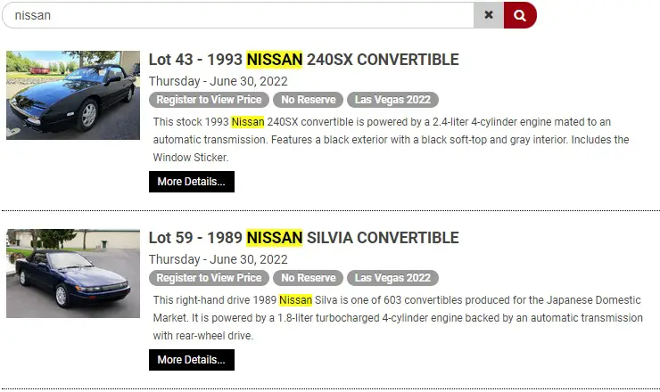This screenshot has height=392, width=660.
Task: Click the highlighted NISSAN in Lot 59 title
Action: click(x=275, y=238)
